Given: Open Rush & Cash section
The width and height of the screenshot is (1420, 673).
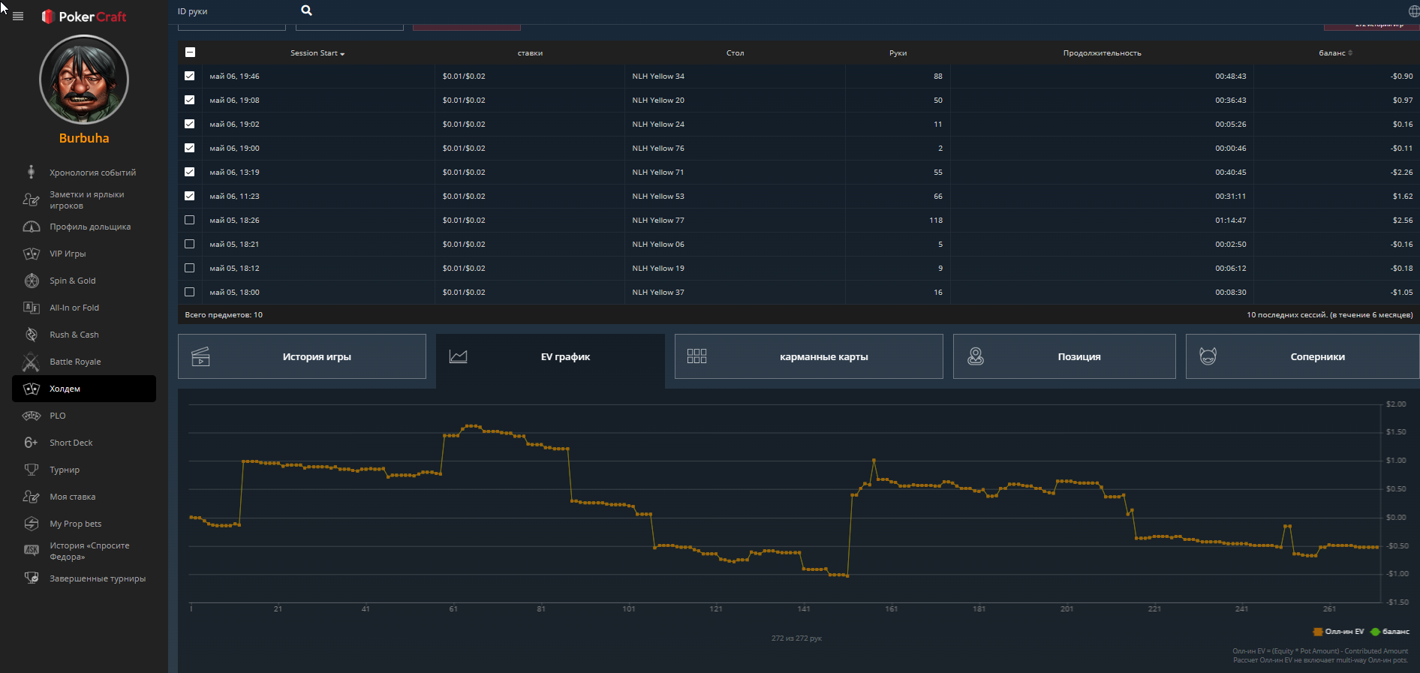Looking at the screenshot, I should coord(84,335).
